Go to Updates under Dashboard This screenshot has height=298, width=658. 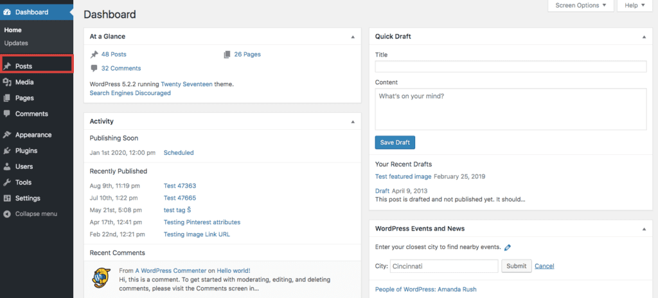click(16, 43)
